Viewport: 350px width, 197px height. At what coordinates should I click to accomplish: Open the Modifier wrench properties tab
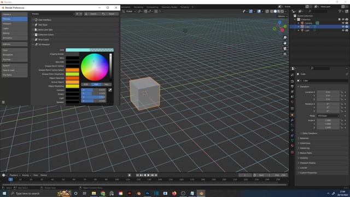292,120
